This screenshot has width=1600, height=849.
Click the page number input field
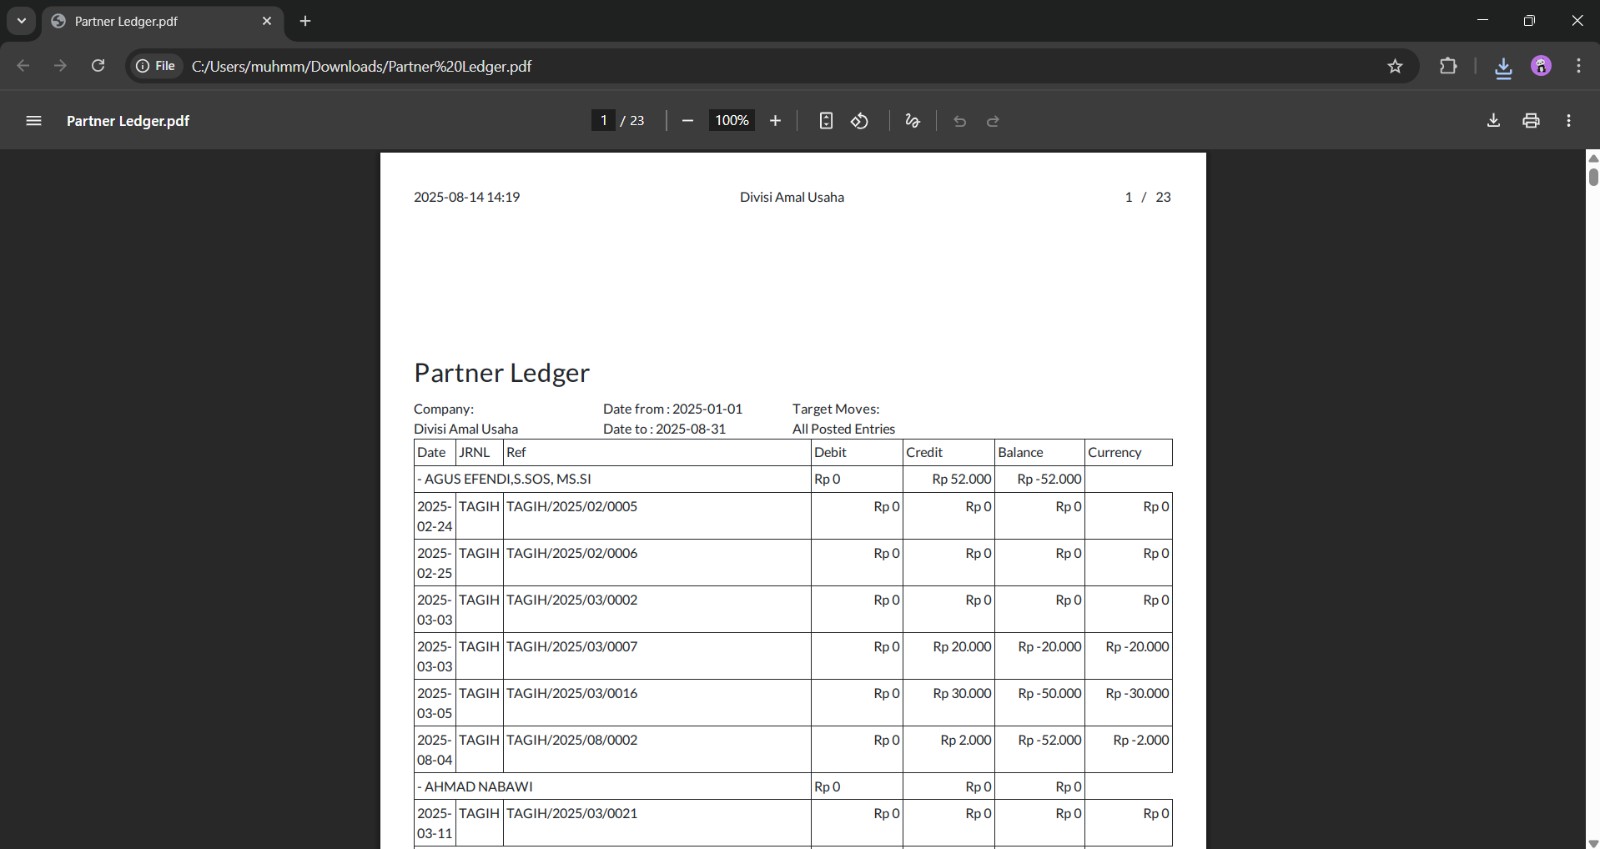[603, 121]
